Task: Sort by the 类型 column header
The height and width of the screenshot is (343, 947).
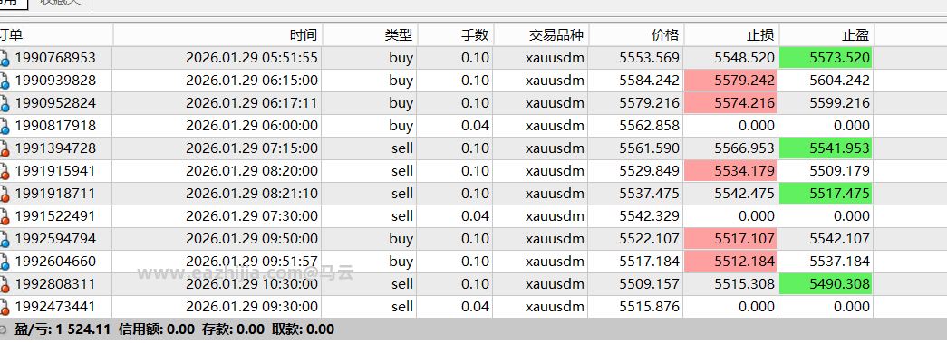Action: point(371,35)
